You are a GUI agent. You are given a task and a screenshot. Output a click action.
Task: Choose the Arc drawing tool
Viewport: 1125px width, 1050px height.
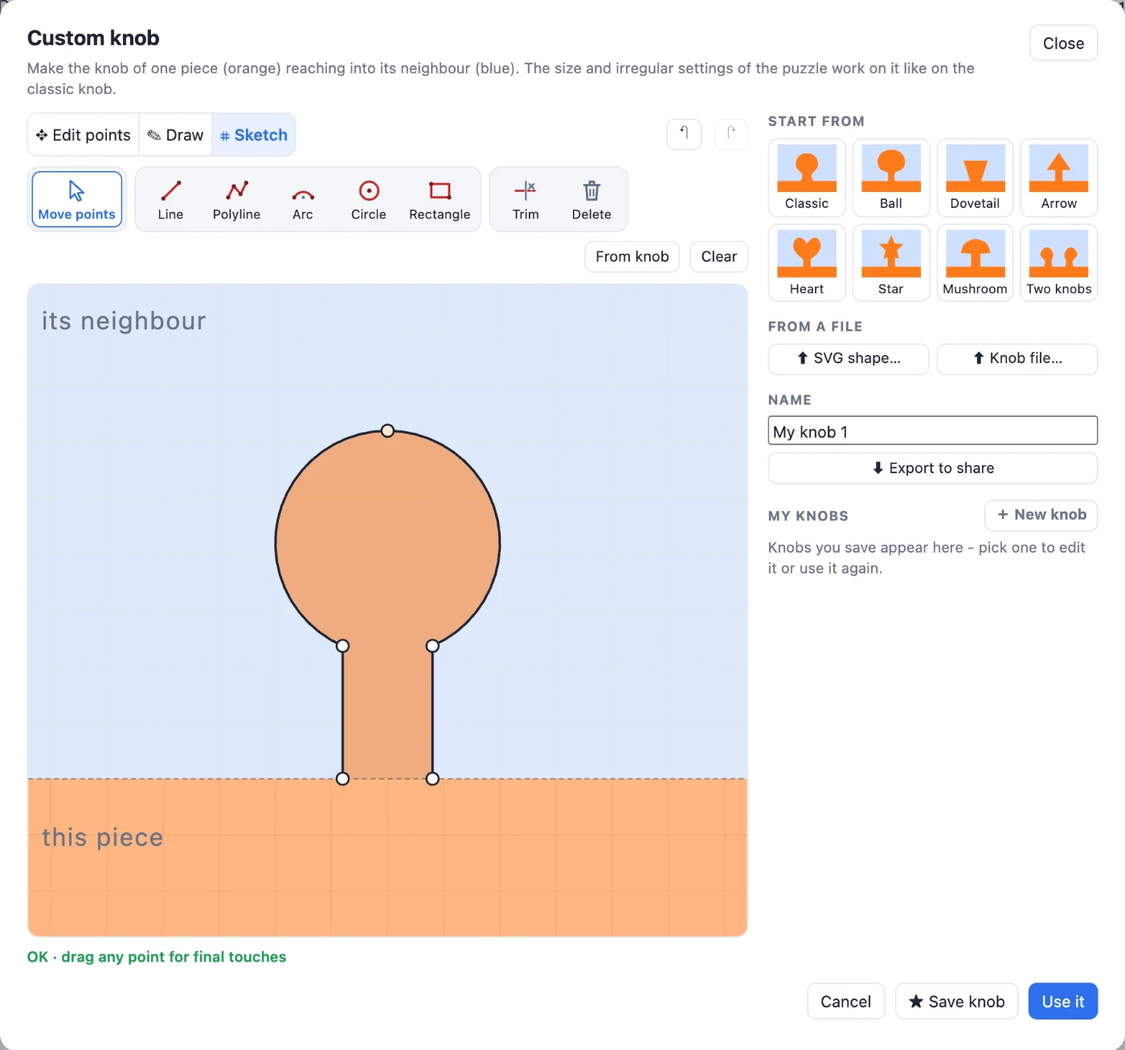click(x=303, y=200)
